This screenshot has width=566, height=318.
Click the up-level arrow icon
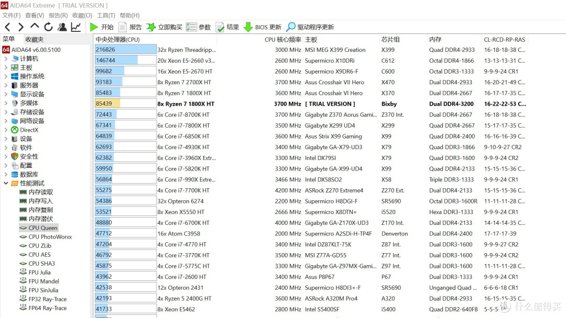point(35,26)
